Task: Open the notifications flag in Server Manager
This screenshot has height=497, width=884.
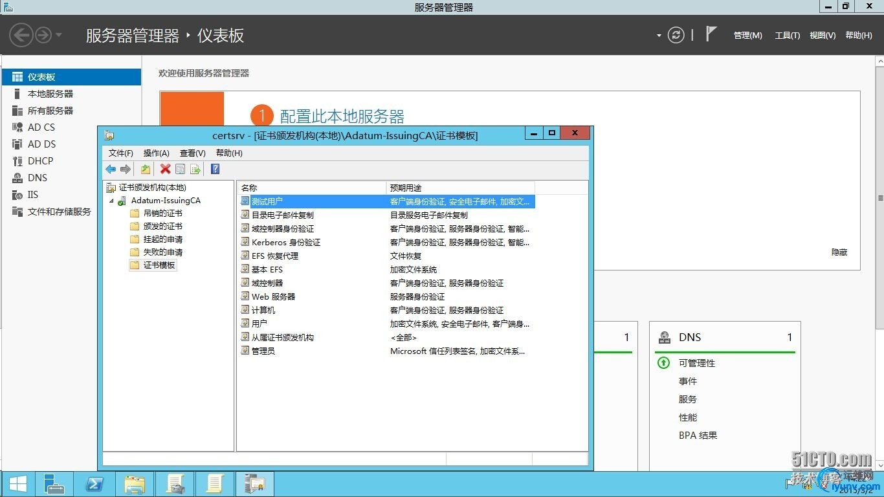Action: tap(711, 34)
